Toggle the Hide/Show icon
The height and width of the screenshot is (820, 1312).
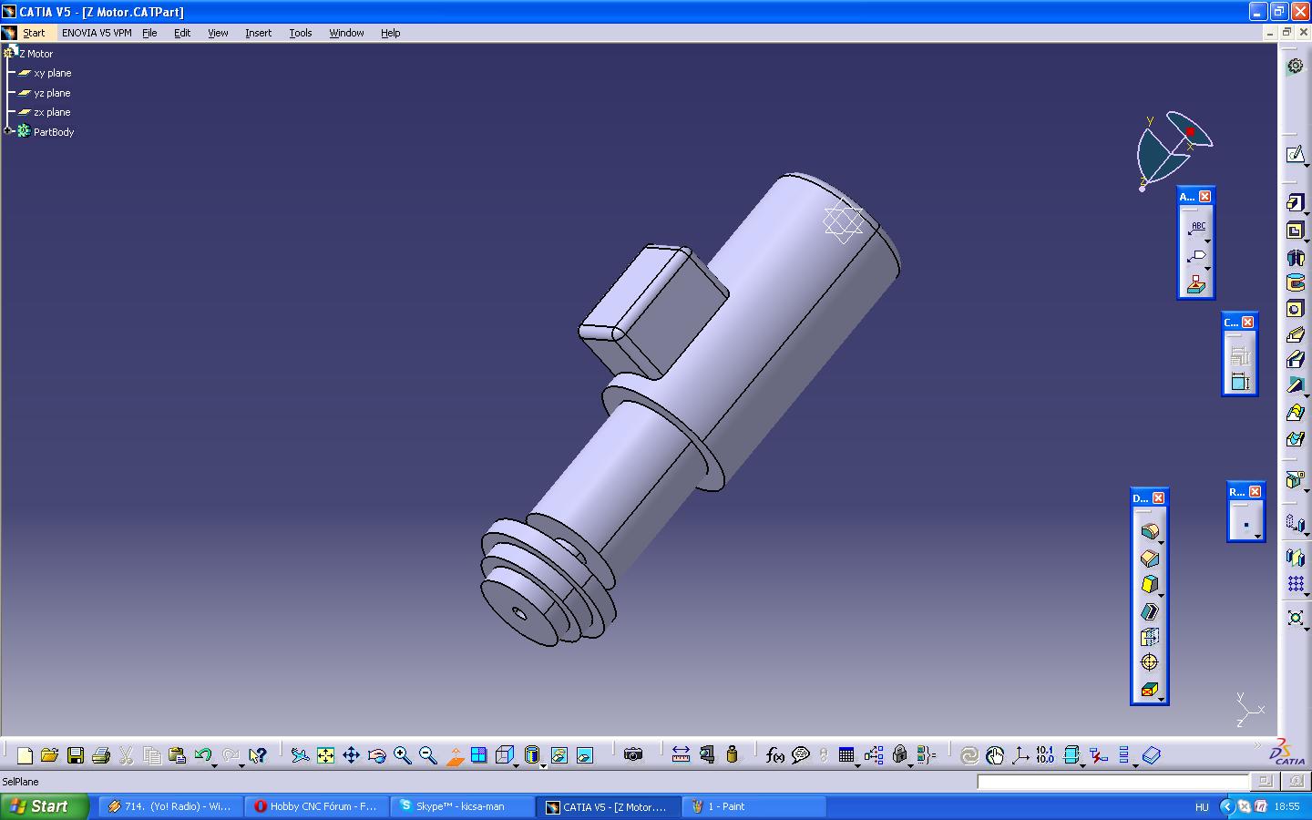point(559,755)
